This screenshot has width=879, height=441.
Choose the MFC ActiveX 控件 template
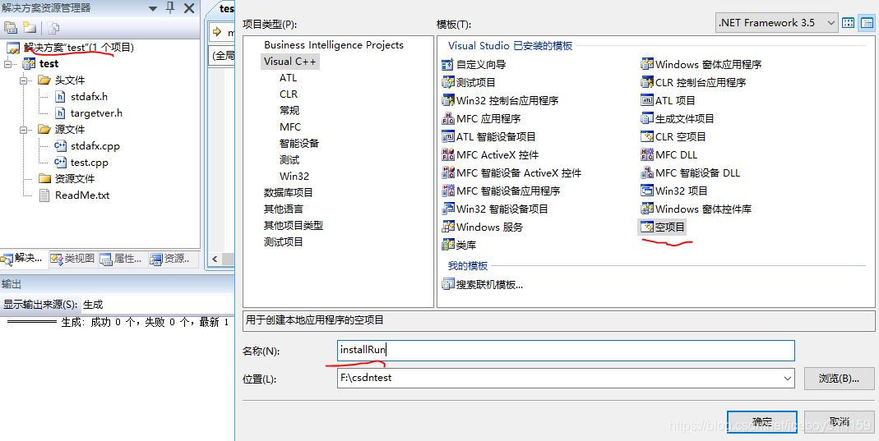[x=491, y=154]
